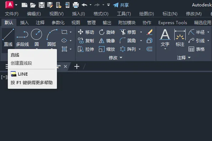Select the 移动 Move tool
Screen dimensions: 212x141
click(86, 32)
